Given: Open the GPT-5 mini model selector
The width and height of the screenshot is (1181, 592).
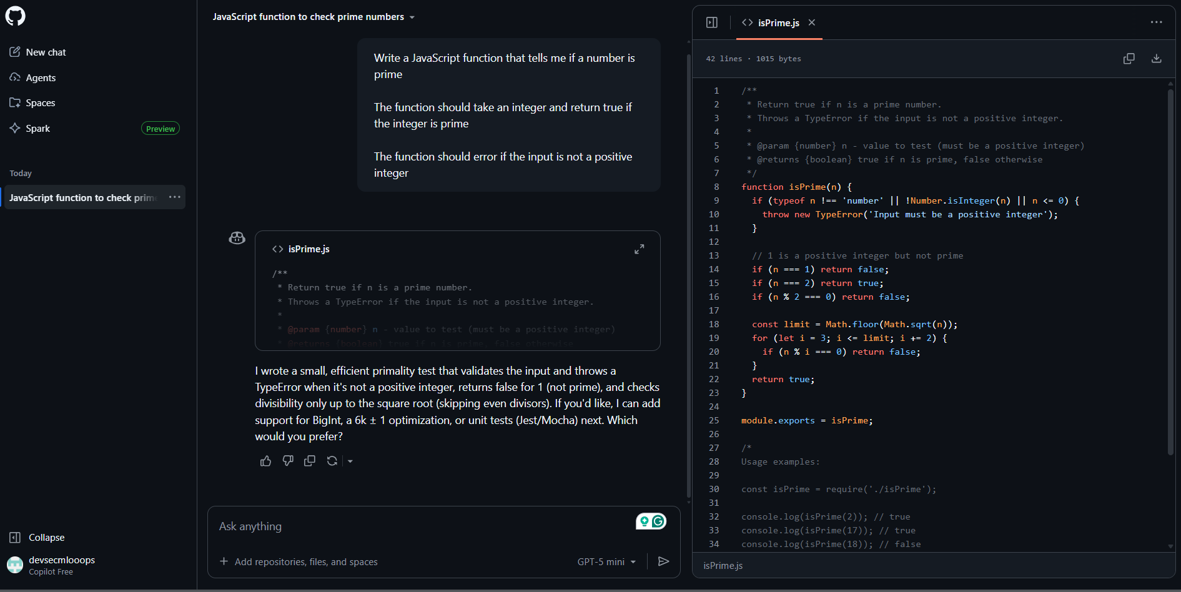Looking at the screenshot, I should pos(606,561).
